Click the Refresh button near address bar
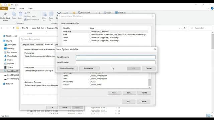 [185, 28]
